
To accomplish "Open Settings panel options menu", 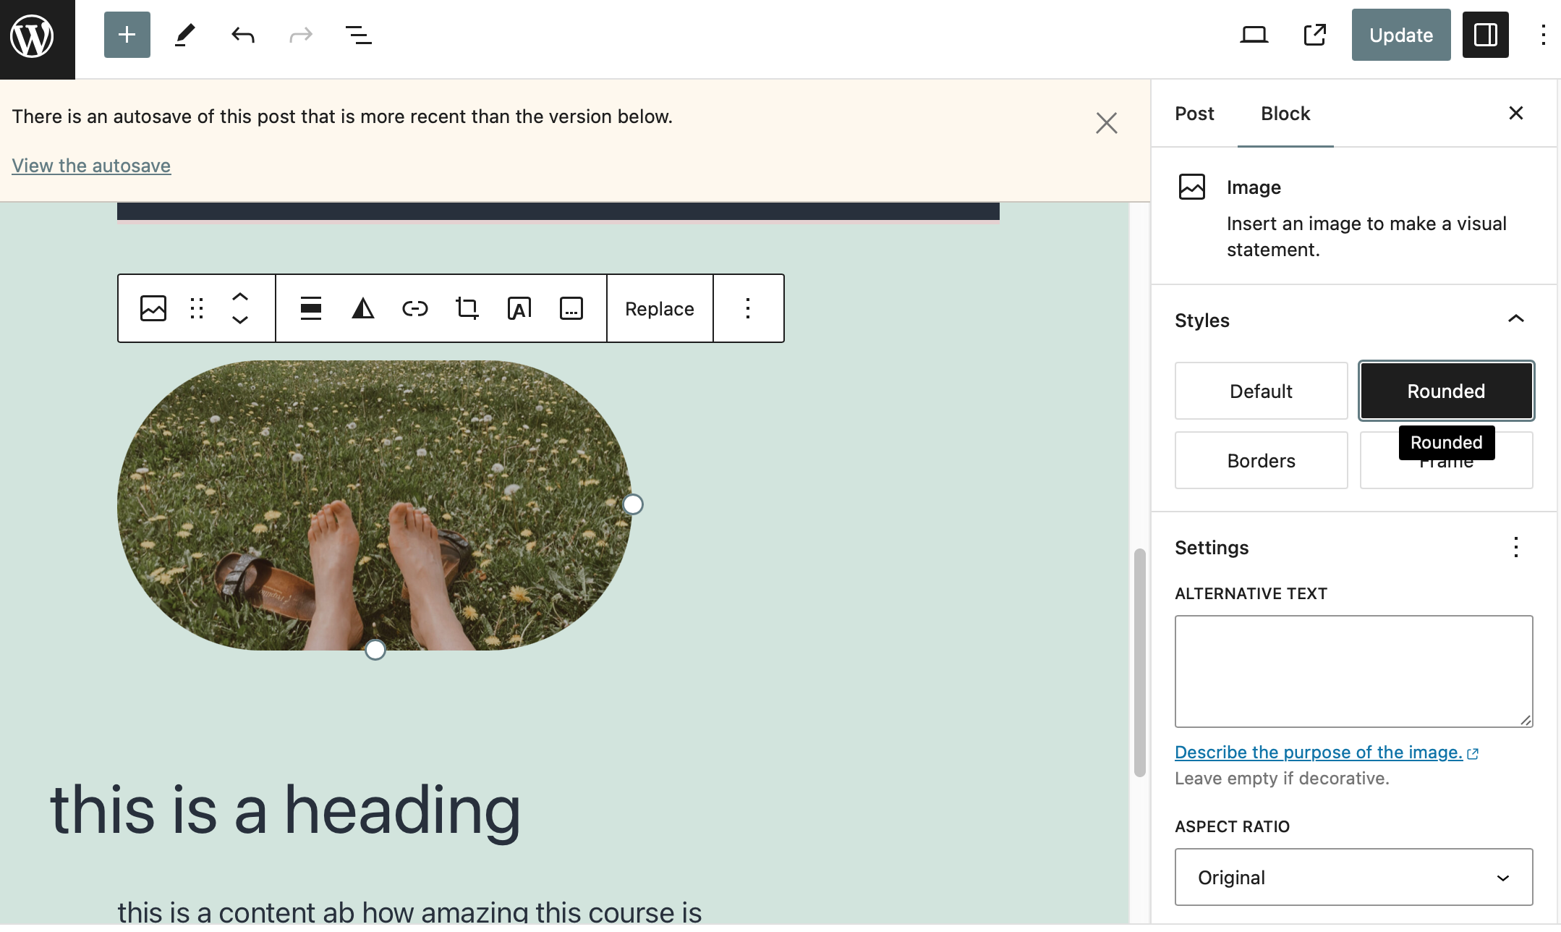I will pyautogui.click(x=1515, y=547).
